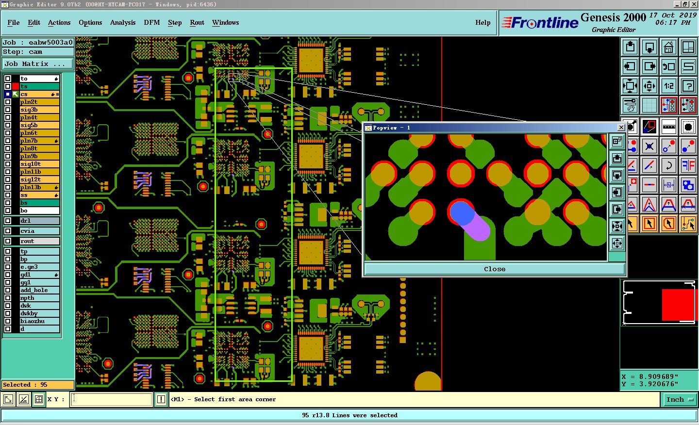Select the bo layer row
This screenshot has width=699, height=425.
(x=39, y=211)
